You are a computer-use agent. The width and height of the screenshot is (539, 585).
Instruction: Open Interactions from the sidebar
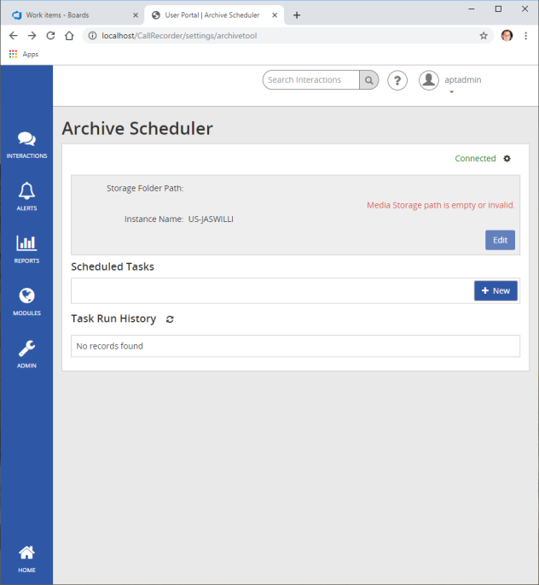(26, 143)
